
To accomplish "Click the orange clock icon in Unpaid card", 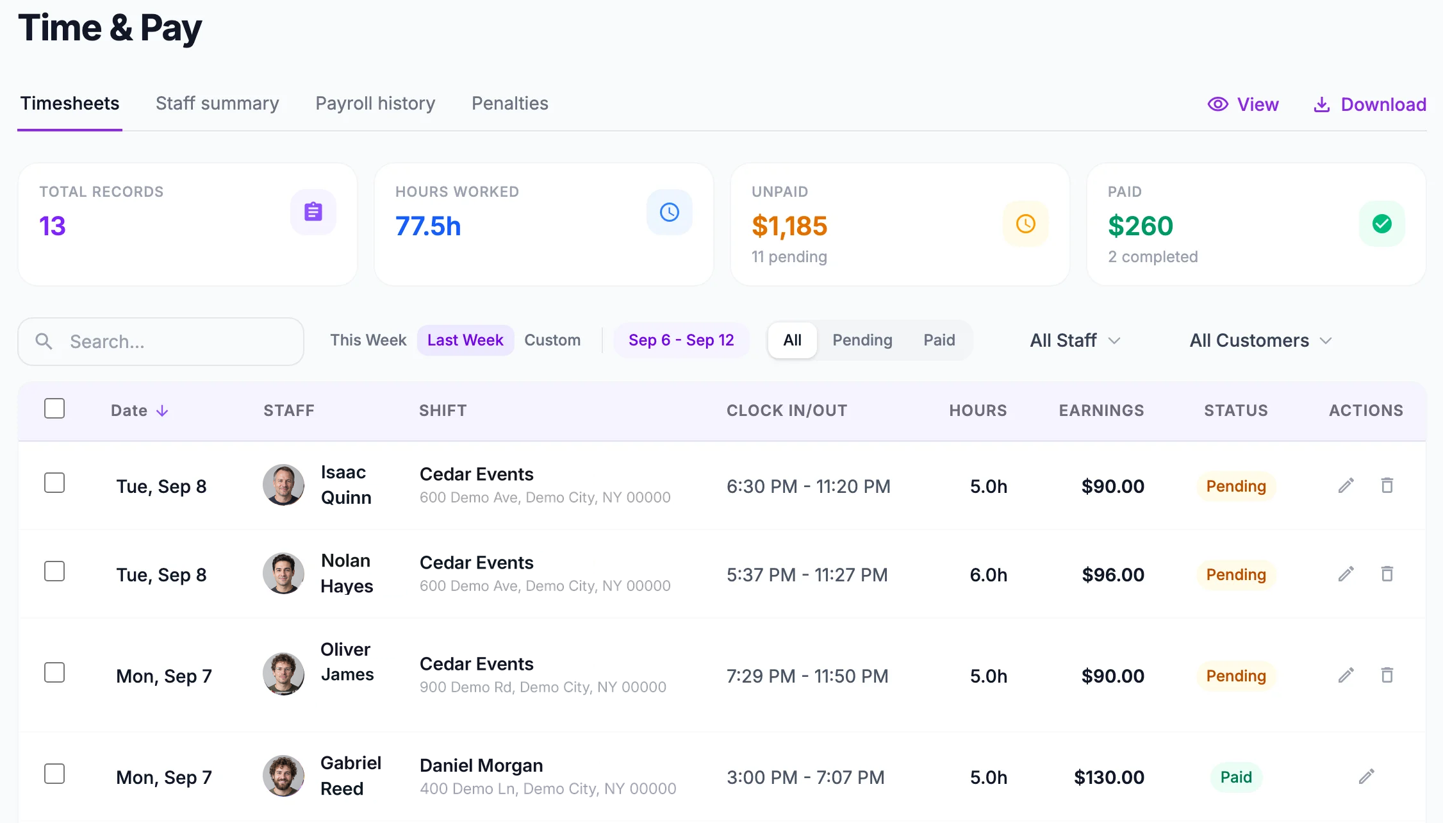I will [x=1026, y=224].
